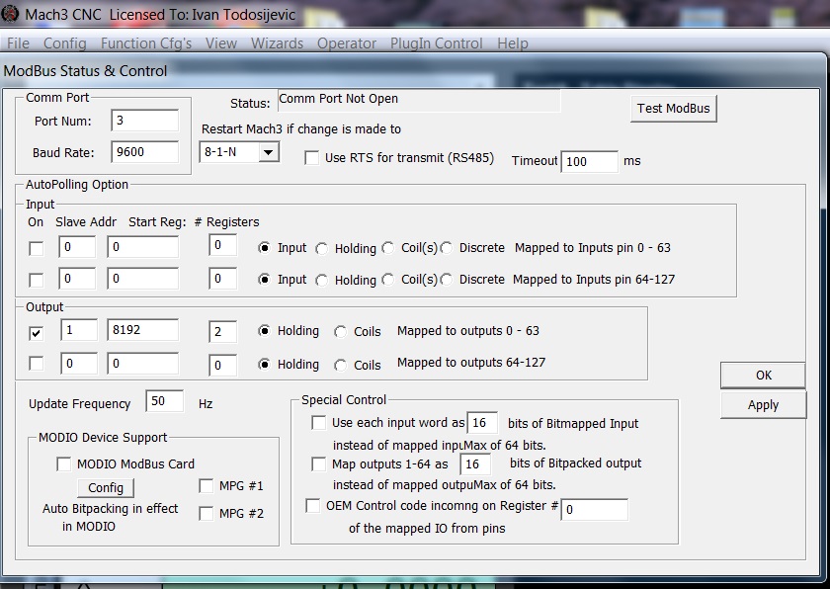
Task: Enable the MPG #1 checkbox
Action: [x=206, y=486]
